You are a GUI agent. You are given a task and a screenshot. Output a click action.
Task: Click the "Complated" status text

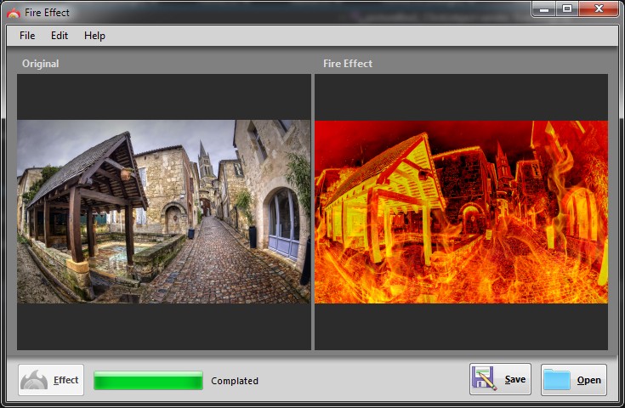(235, 381)
